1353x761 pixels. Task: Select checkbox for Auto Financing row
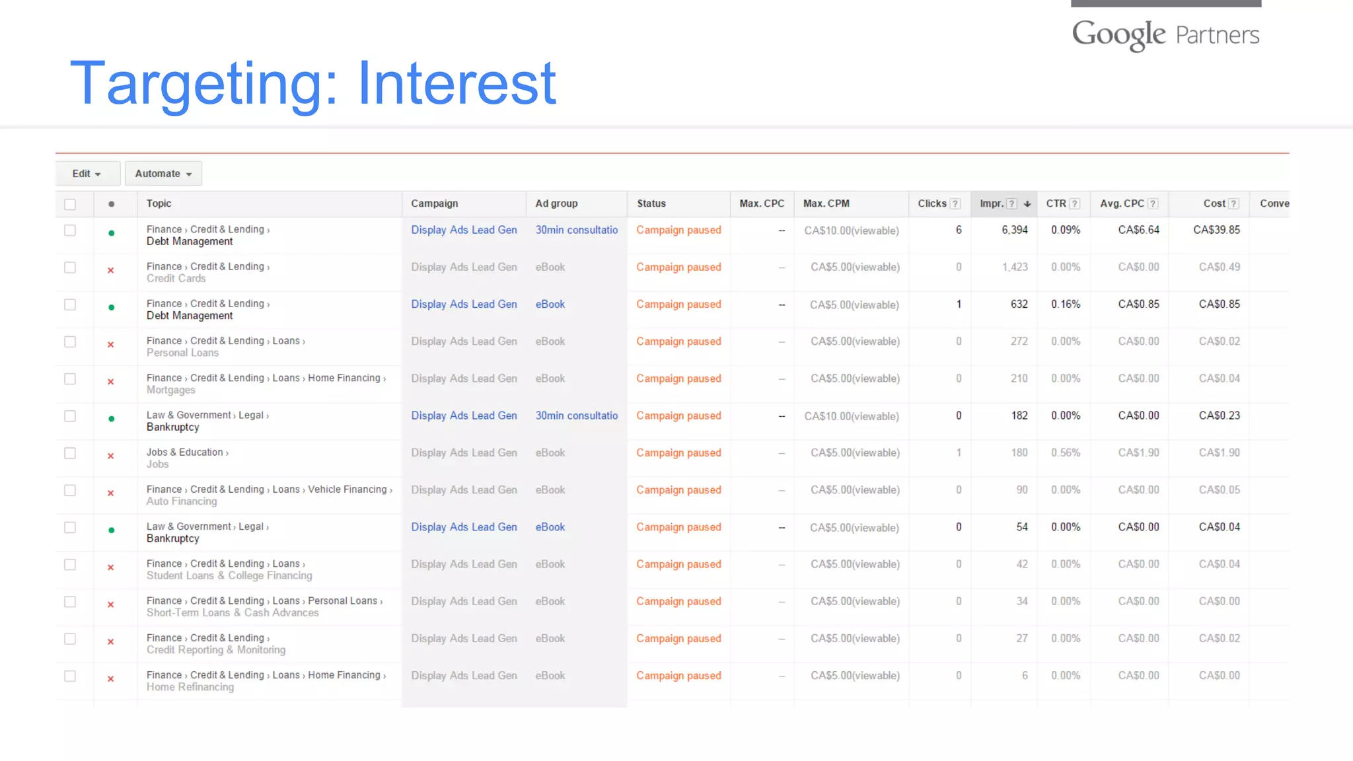tap(70, 490)
